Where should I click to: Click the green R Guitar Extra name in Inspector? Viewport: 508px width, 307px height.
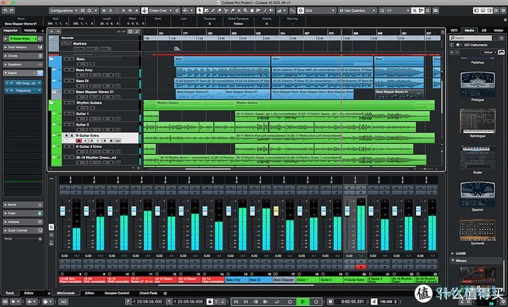[x=22, y=39]
